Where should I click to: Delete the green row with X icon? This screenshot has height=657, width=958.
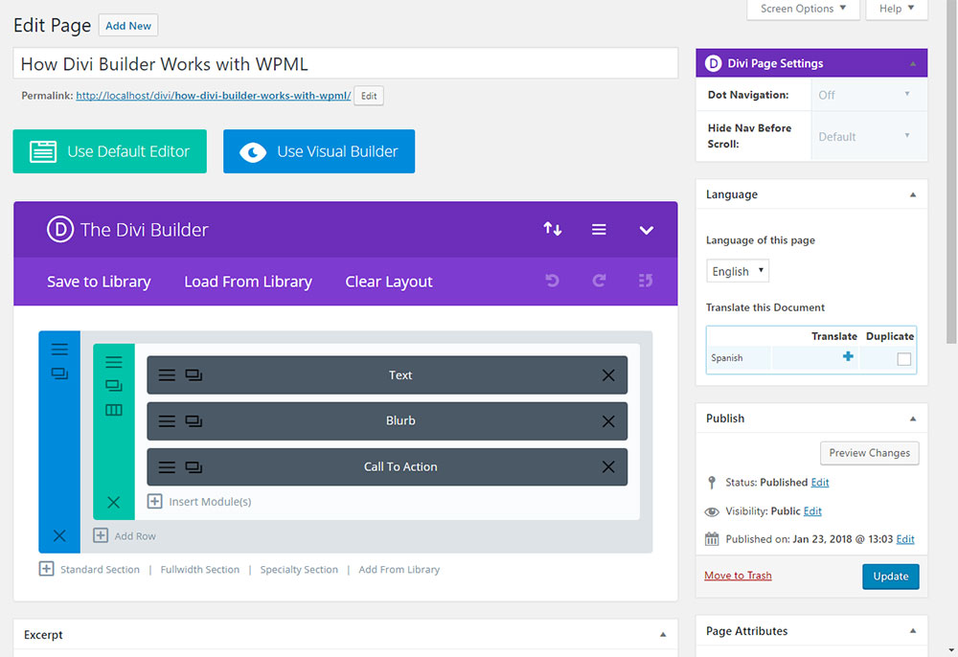click(x=114, y=502)
